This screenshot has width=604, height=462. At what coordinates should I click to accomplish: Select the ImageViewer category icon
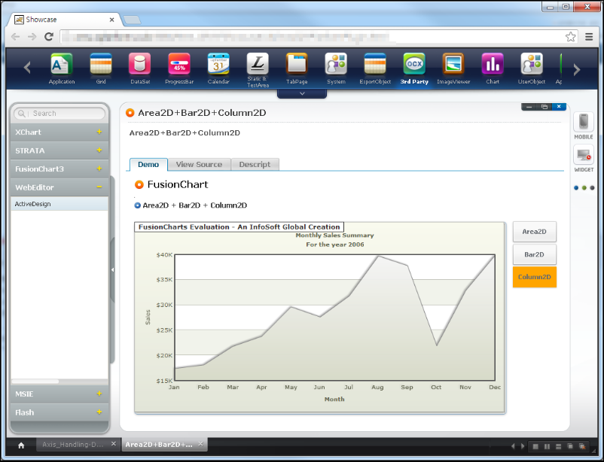(453, 65)
